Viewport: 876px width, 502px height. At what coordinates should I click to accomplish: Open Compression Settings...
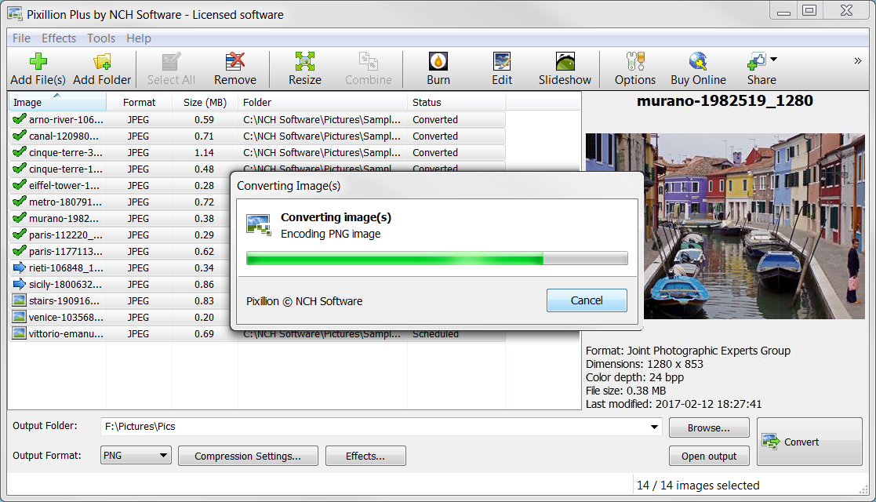[248, 457]
